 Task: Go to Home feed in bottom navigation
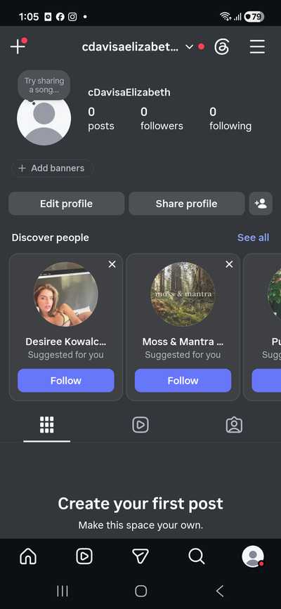click(28, 556)
